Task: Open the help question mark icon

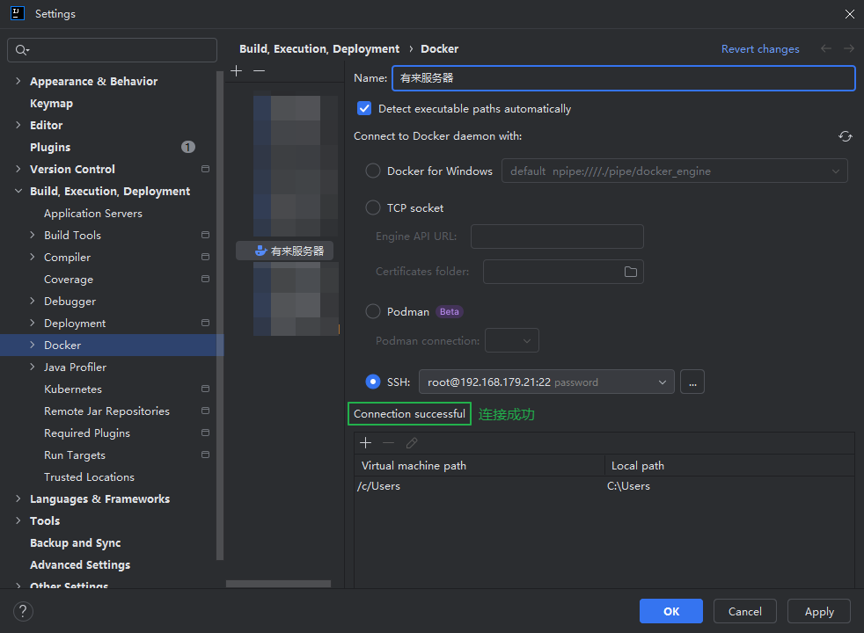Action: tap(24, 611)
